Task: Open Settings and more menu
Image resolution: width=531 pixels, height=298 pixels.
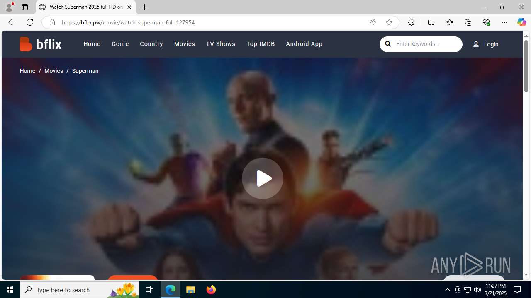Action: click(x=504, y=22)
